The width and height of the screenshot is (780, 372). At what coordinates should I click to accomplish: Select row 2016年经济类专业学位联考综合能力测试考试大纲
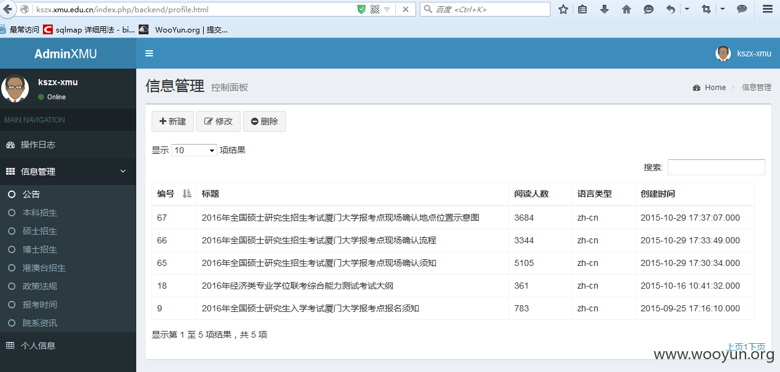click(453, 286)
